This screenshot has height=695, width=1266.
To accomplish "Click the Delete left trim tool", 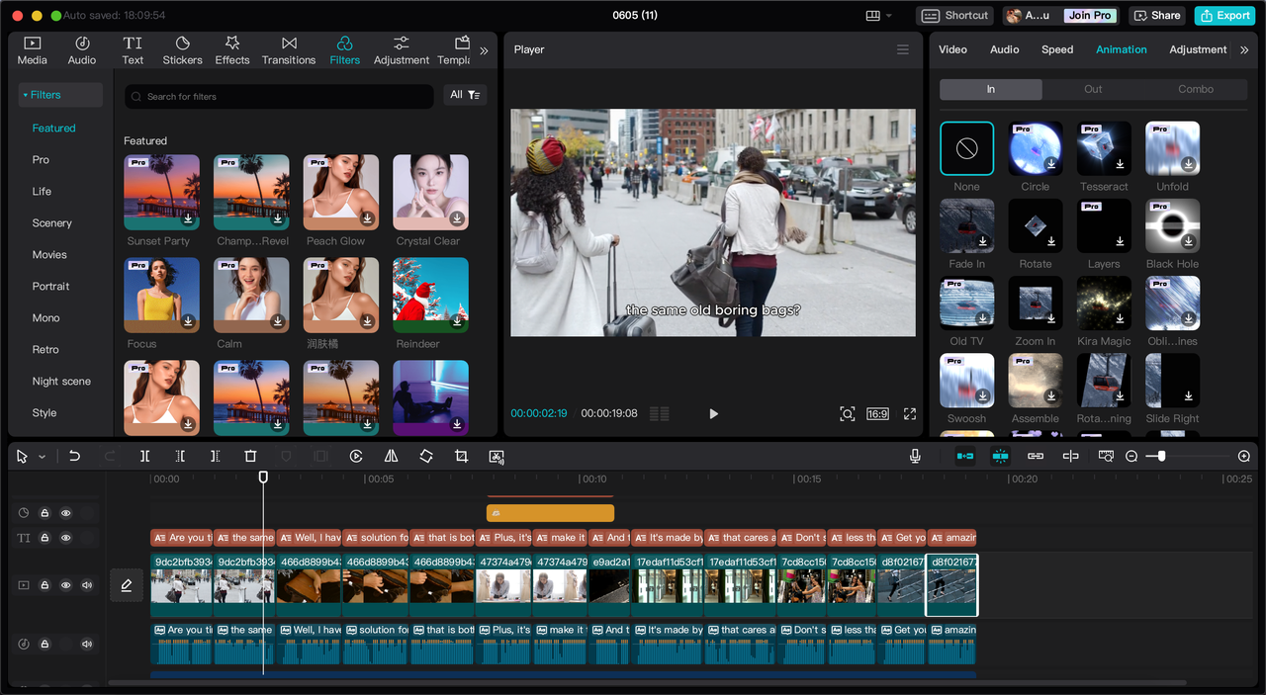I will click(180, 456).
